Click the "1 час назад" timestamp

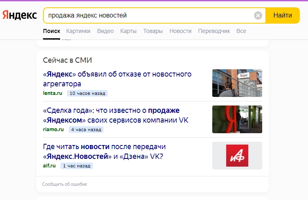pyautogui.click(x=76, y=166)
